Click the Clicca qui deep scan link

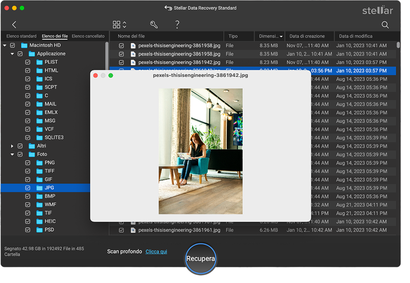point(156,252)
